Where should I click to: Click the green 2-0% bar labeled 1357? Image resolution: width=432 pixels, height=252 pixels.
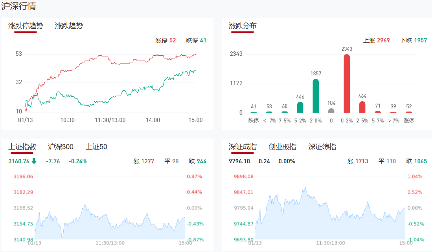click(316, 96)
